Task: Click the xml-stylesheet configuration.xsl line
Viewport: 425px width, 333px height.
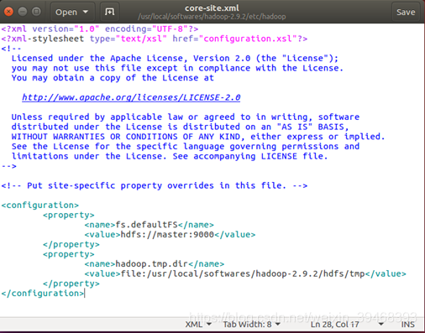Action: [155, 39]
